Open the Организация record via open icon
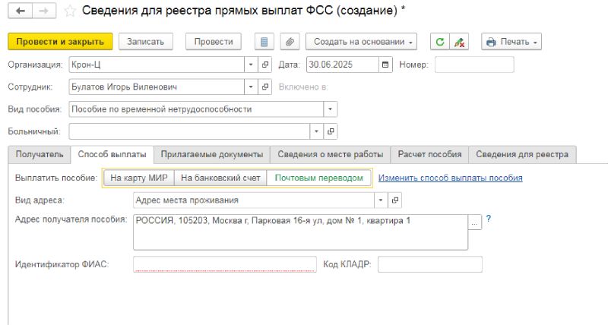 (264, 65)
